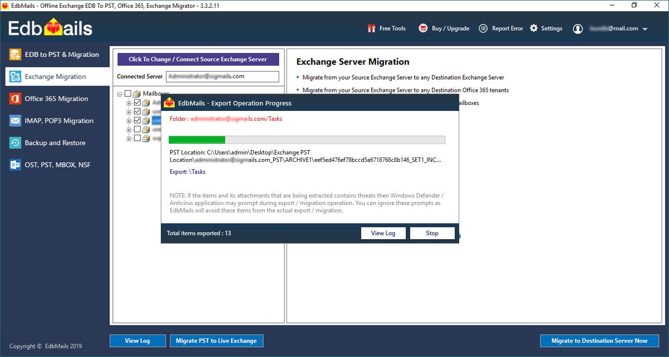The image size is (669, 357).
Task: Click the export progress bar
Action: coord(307,140)
